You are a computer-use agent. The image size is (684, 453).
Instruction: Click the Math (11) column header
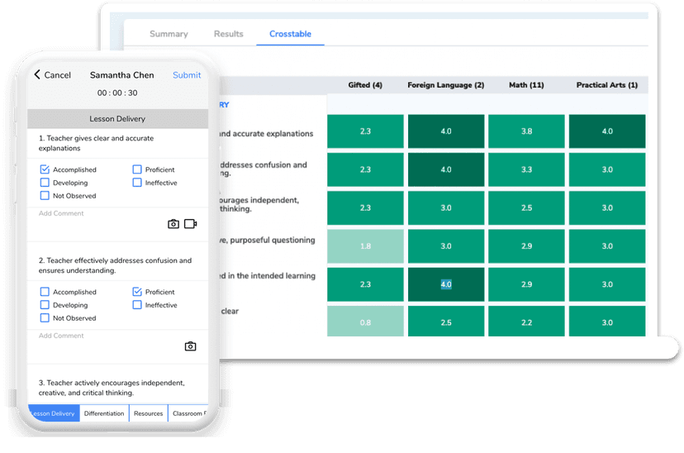525,85
